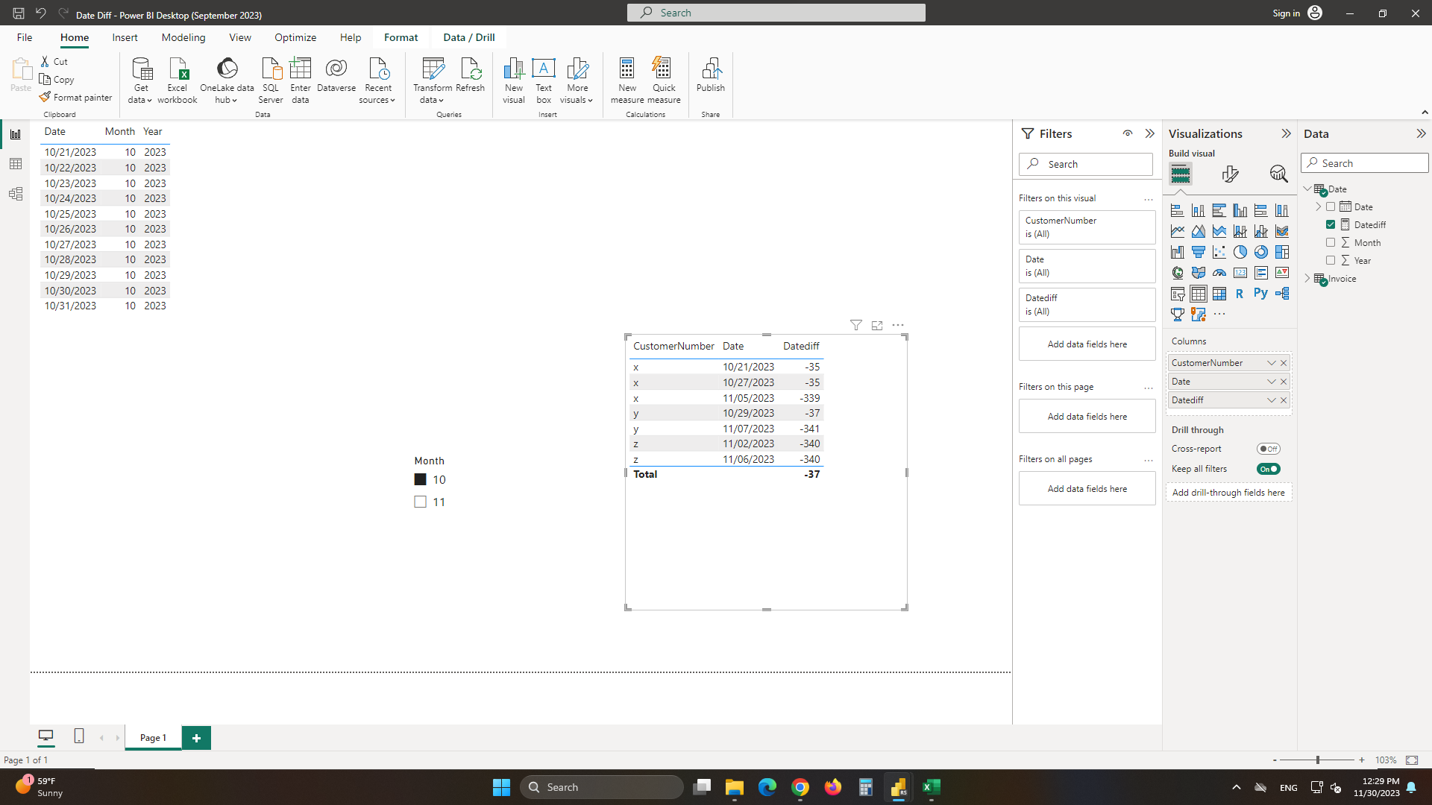The width and height of the screenshot is (1432, 805).
Task: Open Excel from the Windows taskbar
Action: (932, 787)
